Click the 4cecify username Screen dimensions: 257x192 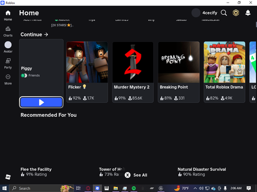click(210, 13)
